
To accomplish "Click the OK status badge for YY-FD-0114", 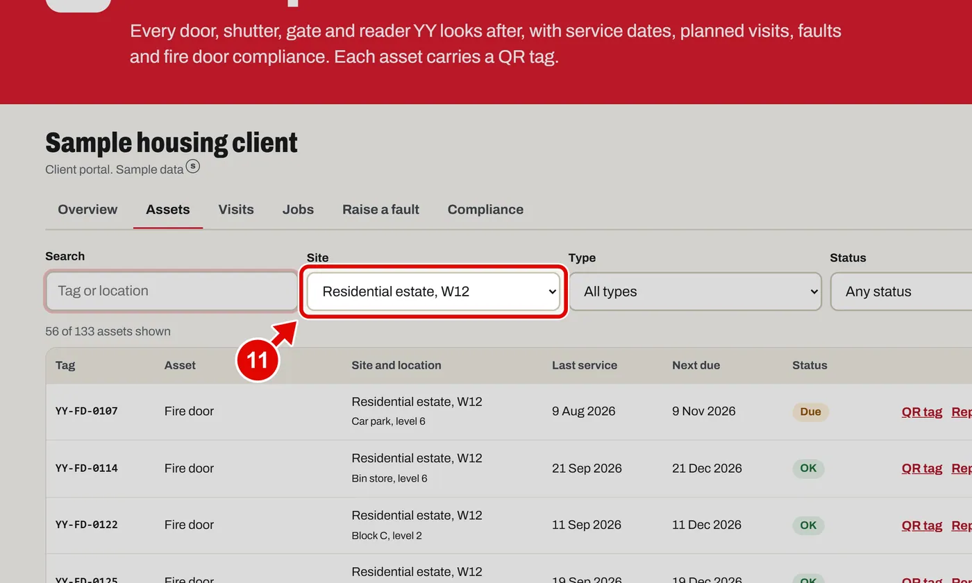I will coord(808,468).
